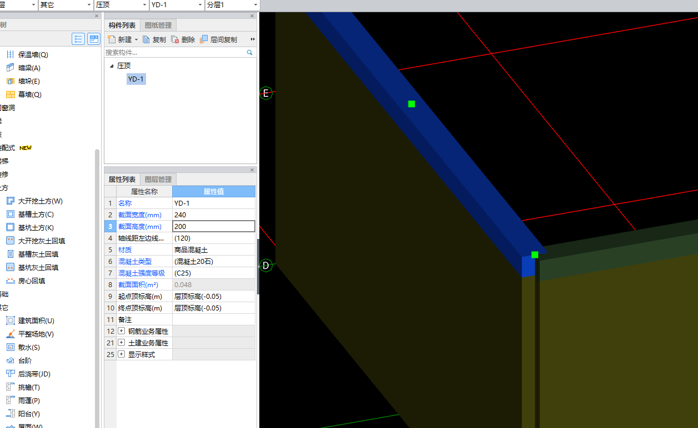Screen dimensions: 698x428
Task: Expand 土建业务属性 property group
Action: pos(122,343)
